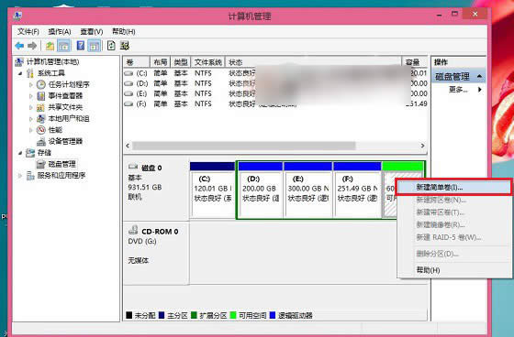This screenshot has height=337, width=514.
Task: Collapse the 系统工具 tree node
Action: [20, 73]
